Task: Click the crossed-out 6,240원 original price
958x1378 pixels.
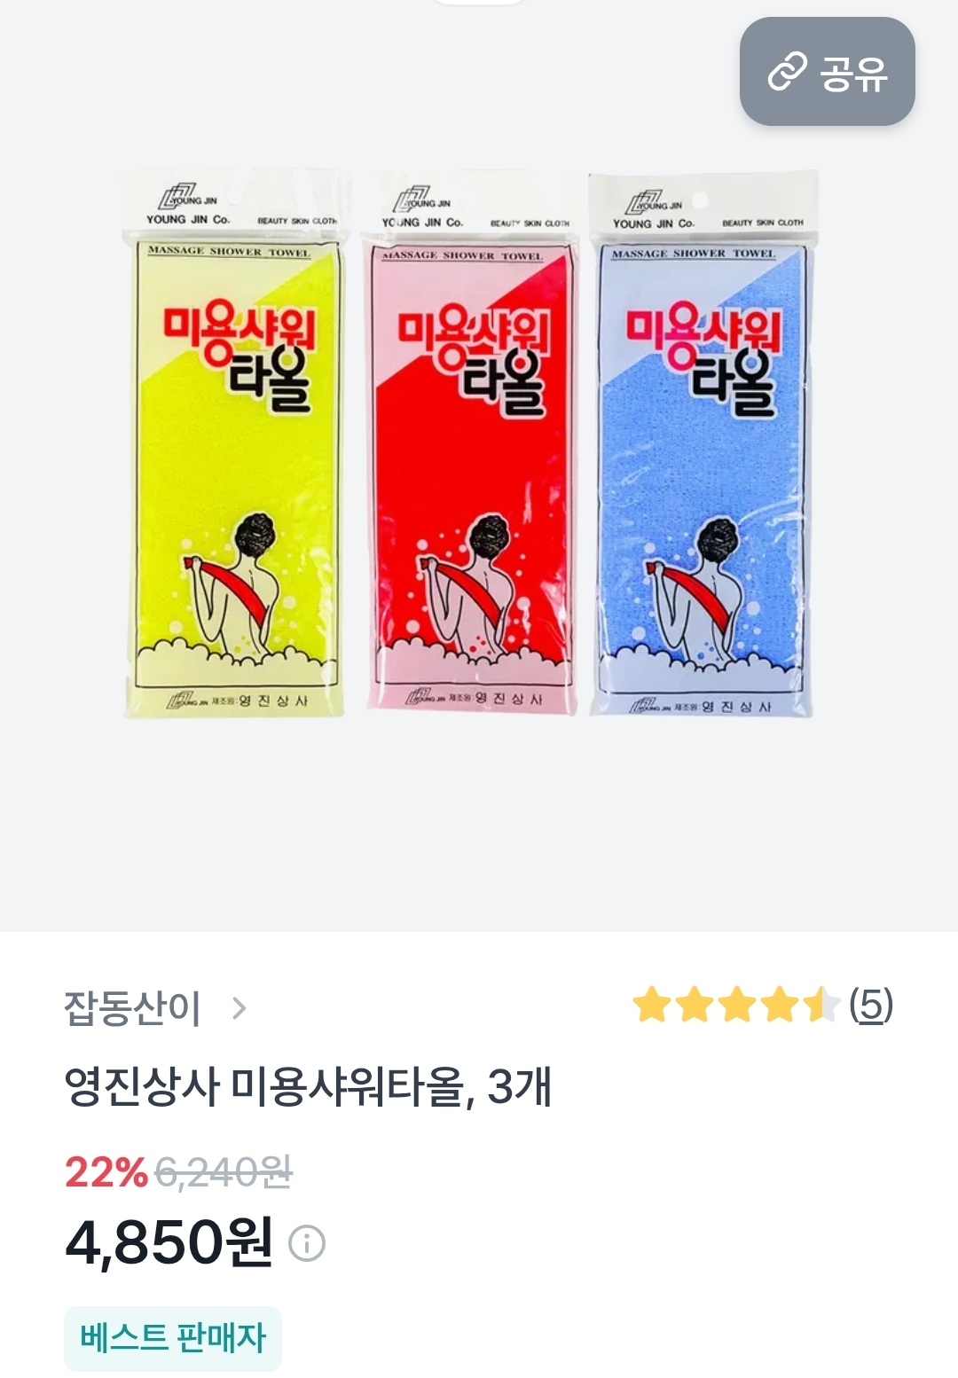Action: [224, 1172]
